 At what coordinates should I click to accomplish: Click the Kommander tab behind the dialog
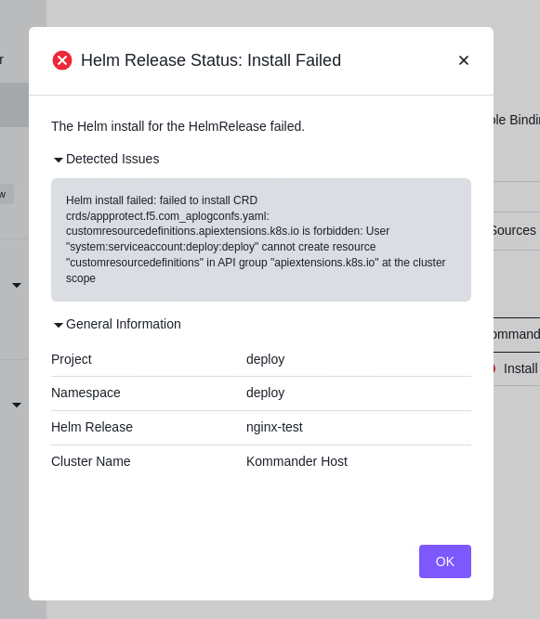[x=517, y=334]
